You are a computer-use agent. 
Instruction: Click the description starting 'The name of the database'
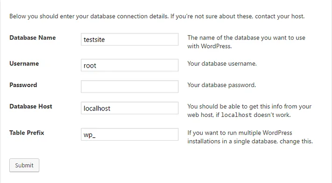246,42
